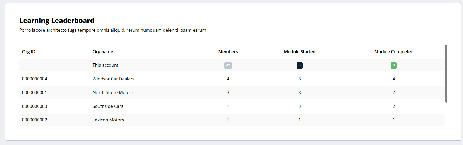The width and height of the screenshot is (463, 145).
Task: Open North Shore Motors row
Action: [x=232, y=92]
